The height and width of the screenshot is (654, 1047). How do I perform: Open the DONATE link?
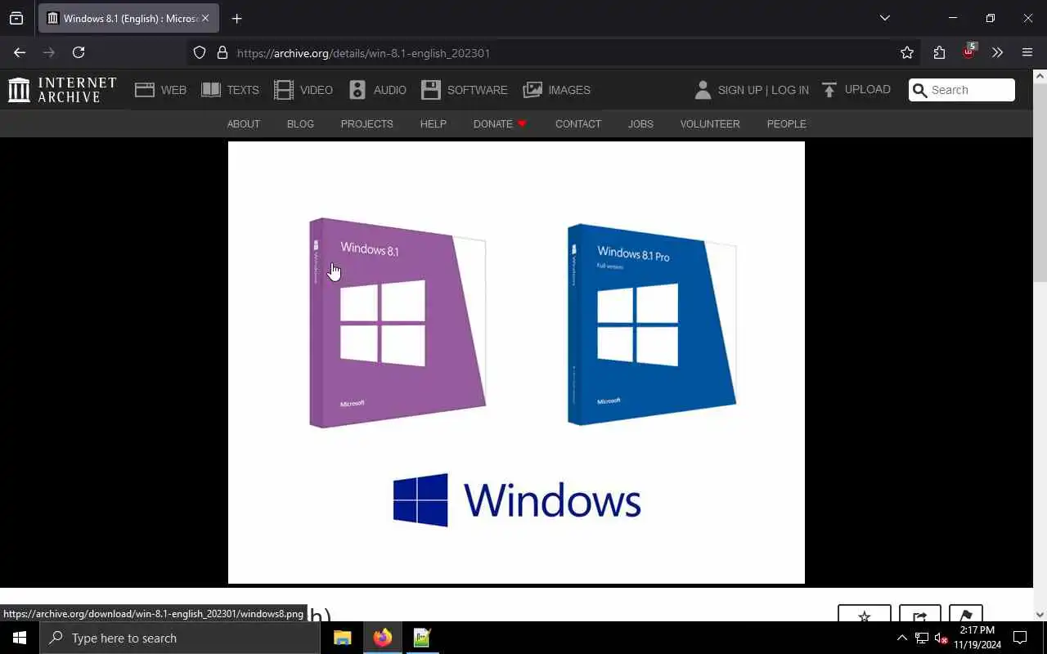[x=500, y=124]
